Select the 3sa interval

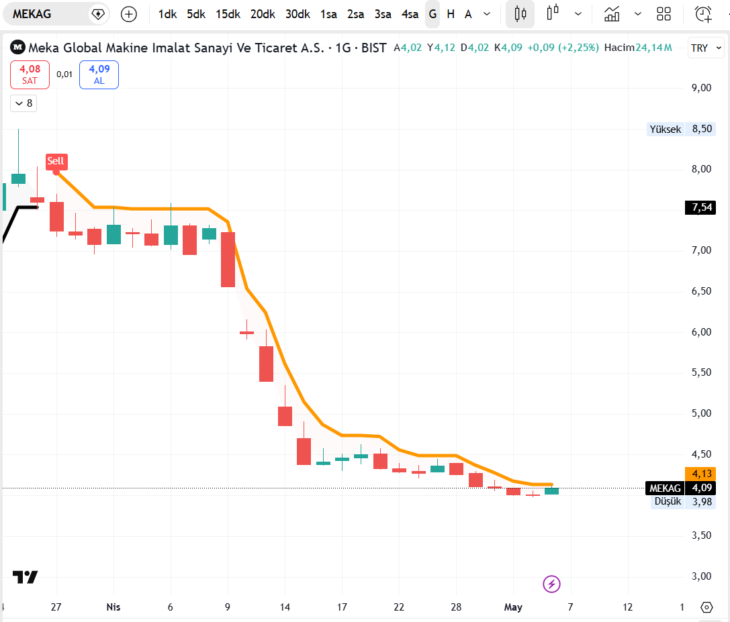tap(383, 14)
